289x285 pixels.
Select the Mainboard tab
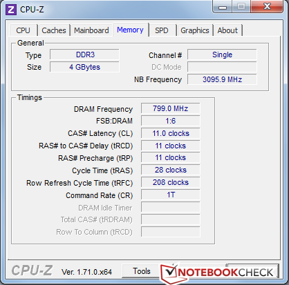91,30
